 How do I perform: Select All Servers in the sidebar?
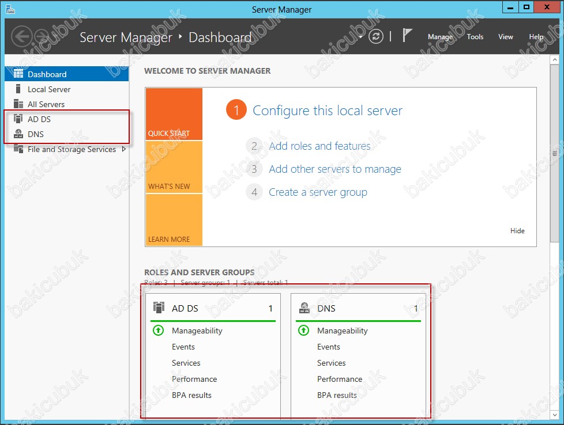point(66,104)
